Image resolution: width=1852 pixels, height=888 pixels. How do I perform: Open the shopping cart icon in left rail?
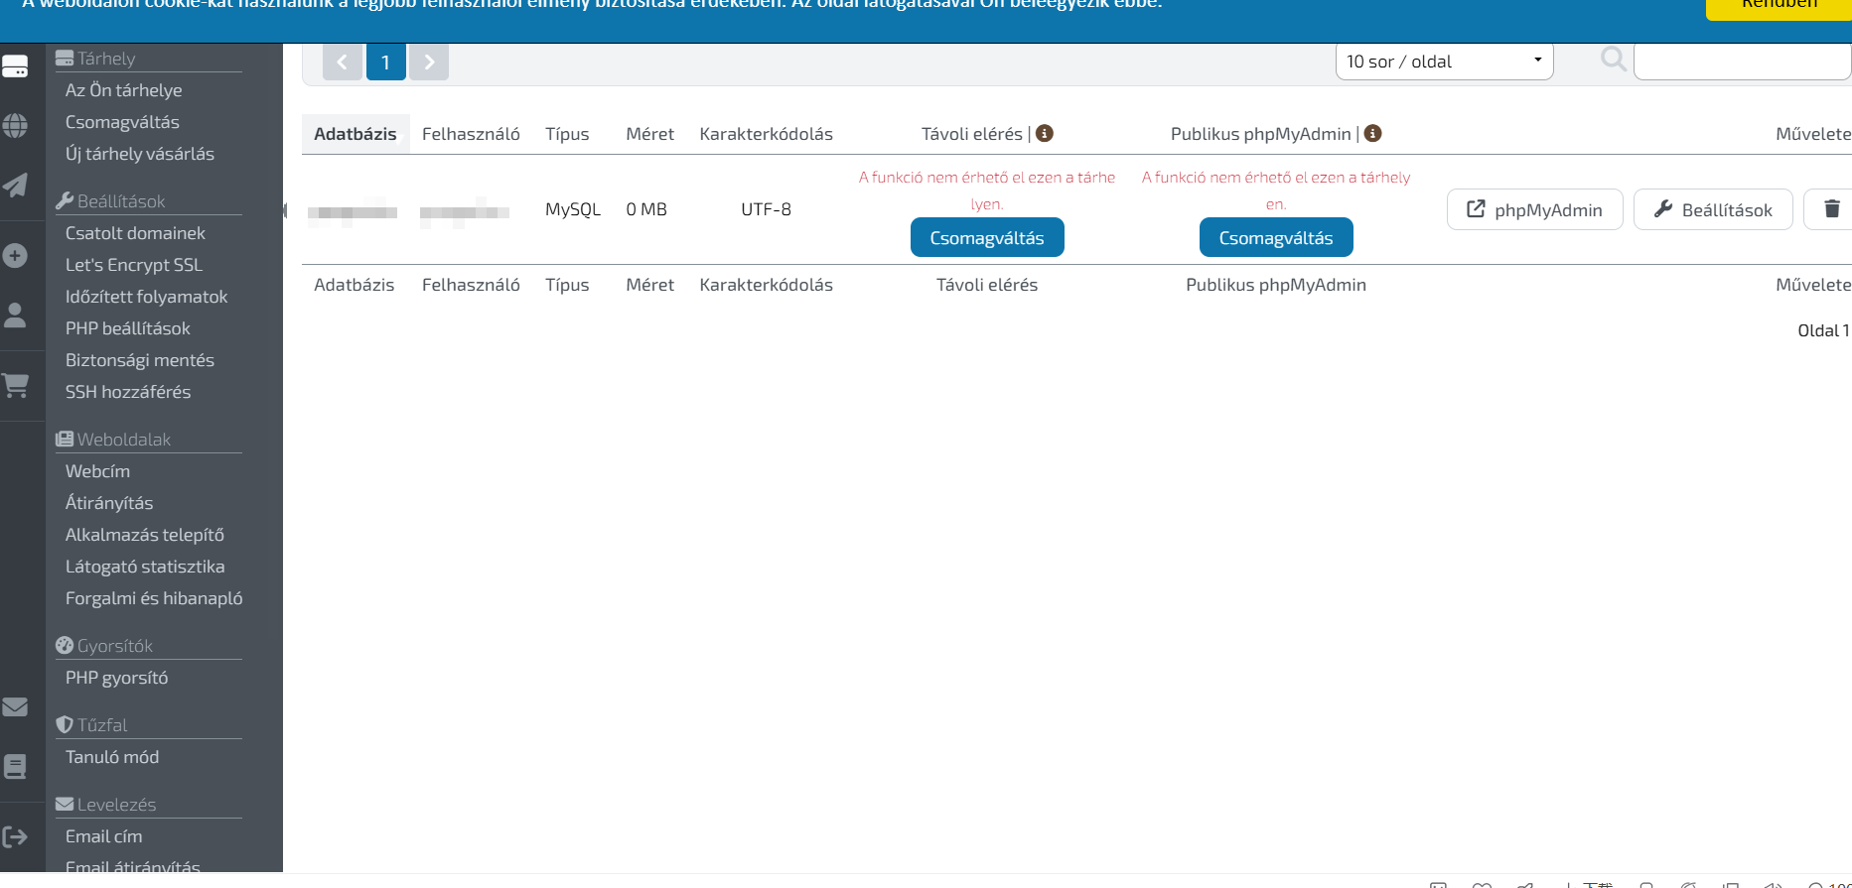[15, 385]
